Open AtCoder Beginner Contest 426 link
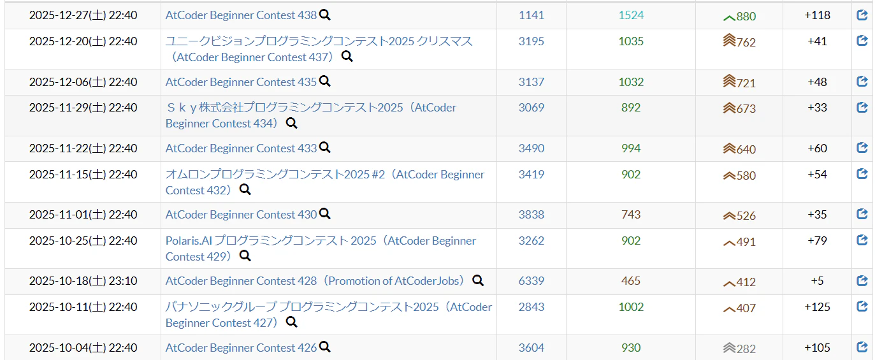This screenshot has height=360, width=875. (x=241, y=347)
